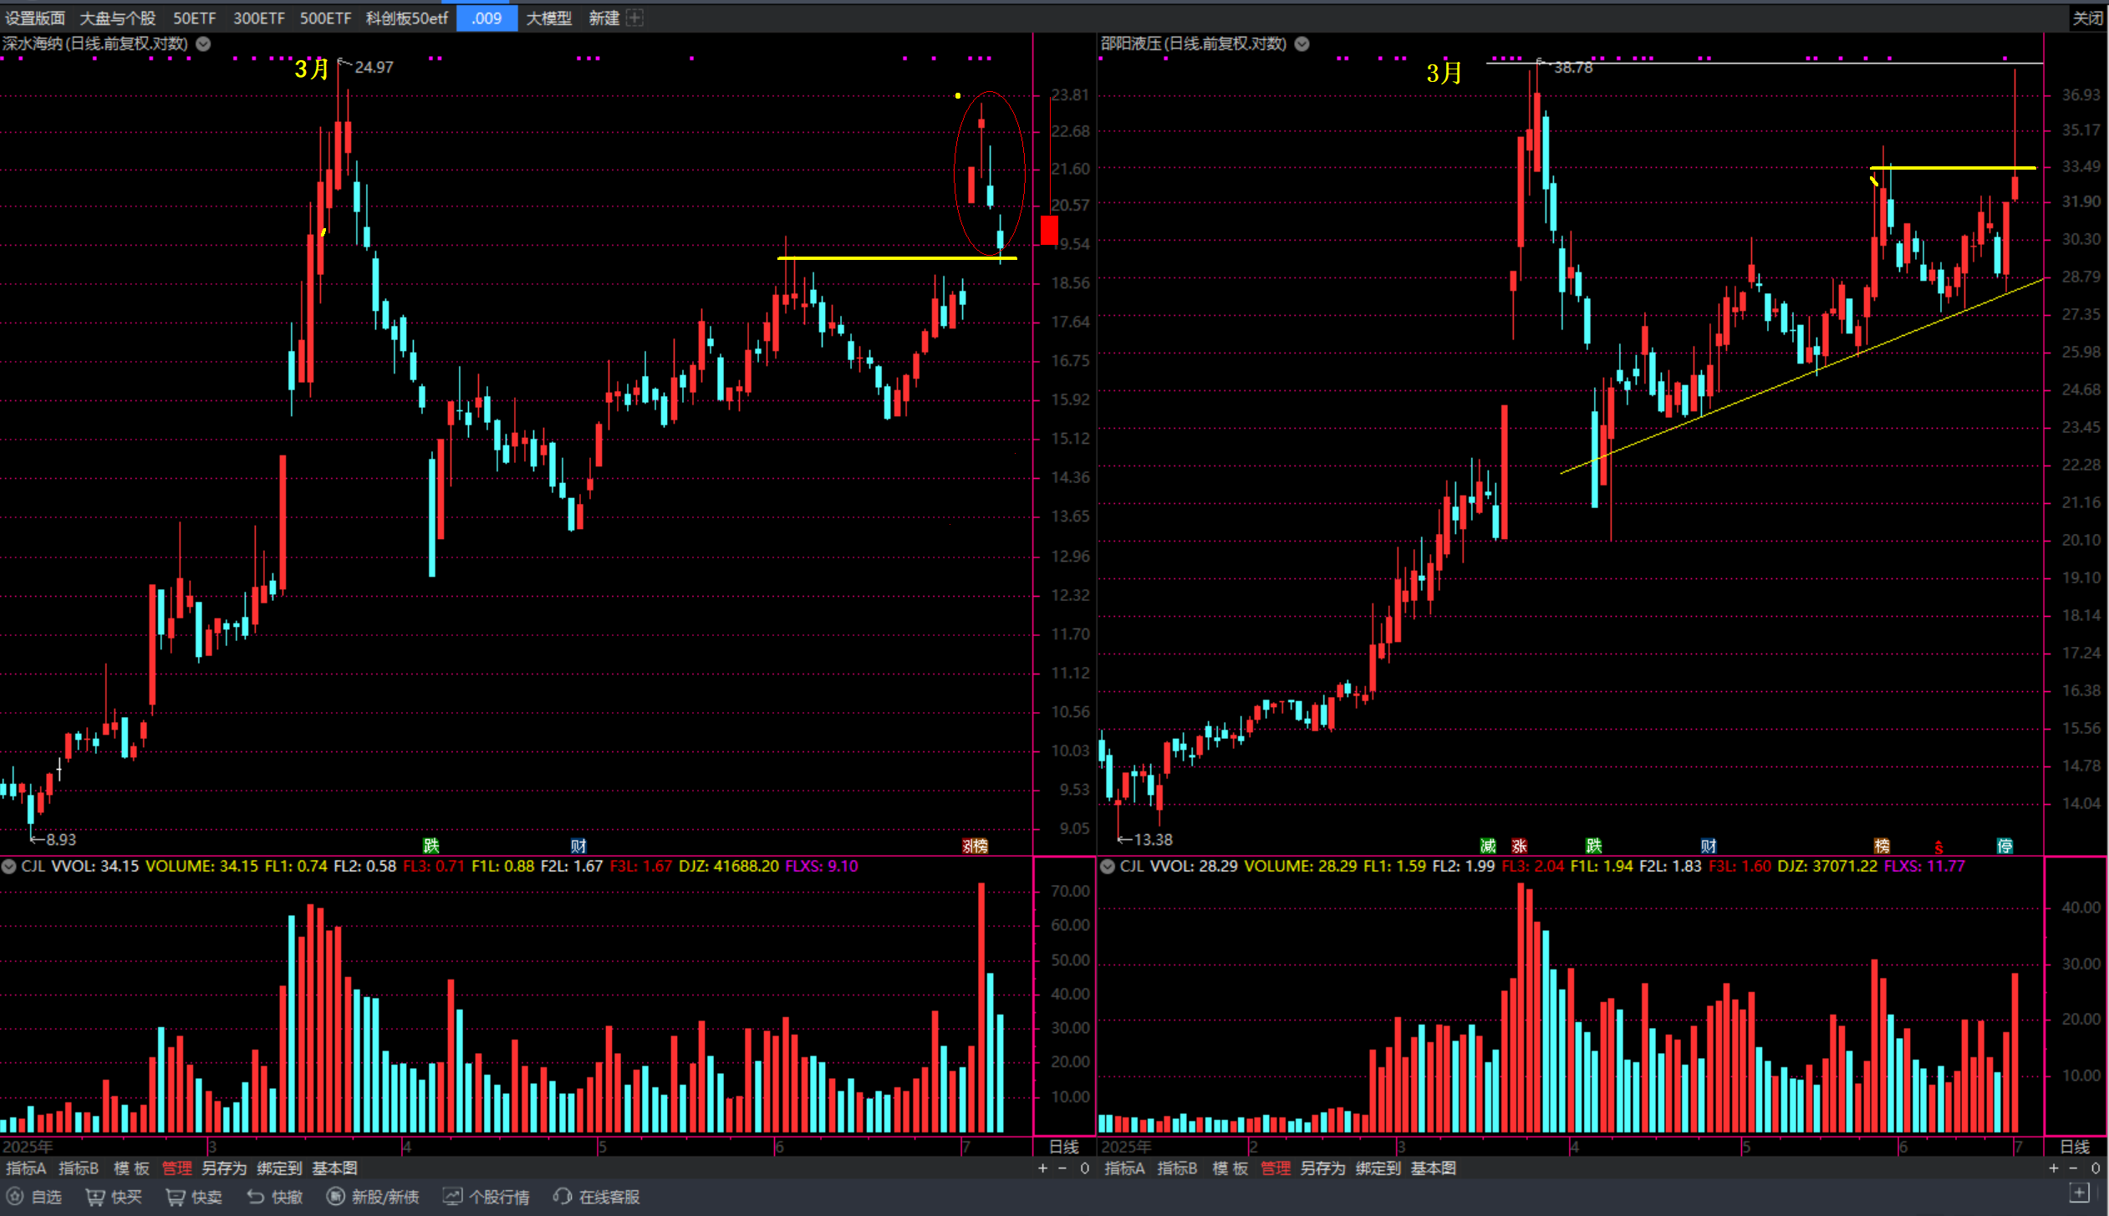Image resolution: width=2109 pixels, height=1216 pixels.
Task: Click the 快卖 quick-sell cart icon
Action: (x=175, y=1197)
